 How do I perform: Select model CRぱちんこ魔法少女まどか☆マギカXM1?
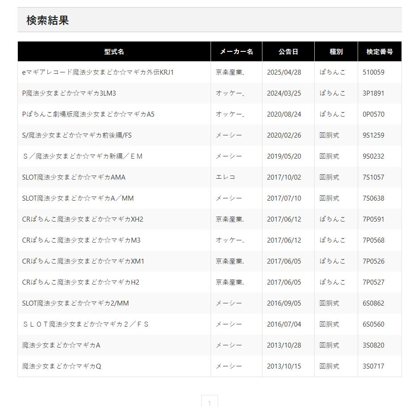pyautogui.click(x=83, y=261)
